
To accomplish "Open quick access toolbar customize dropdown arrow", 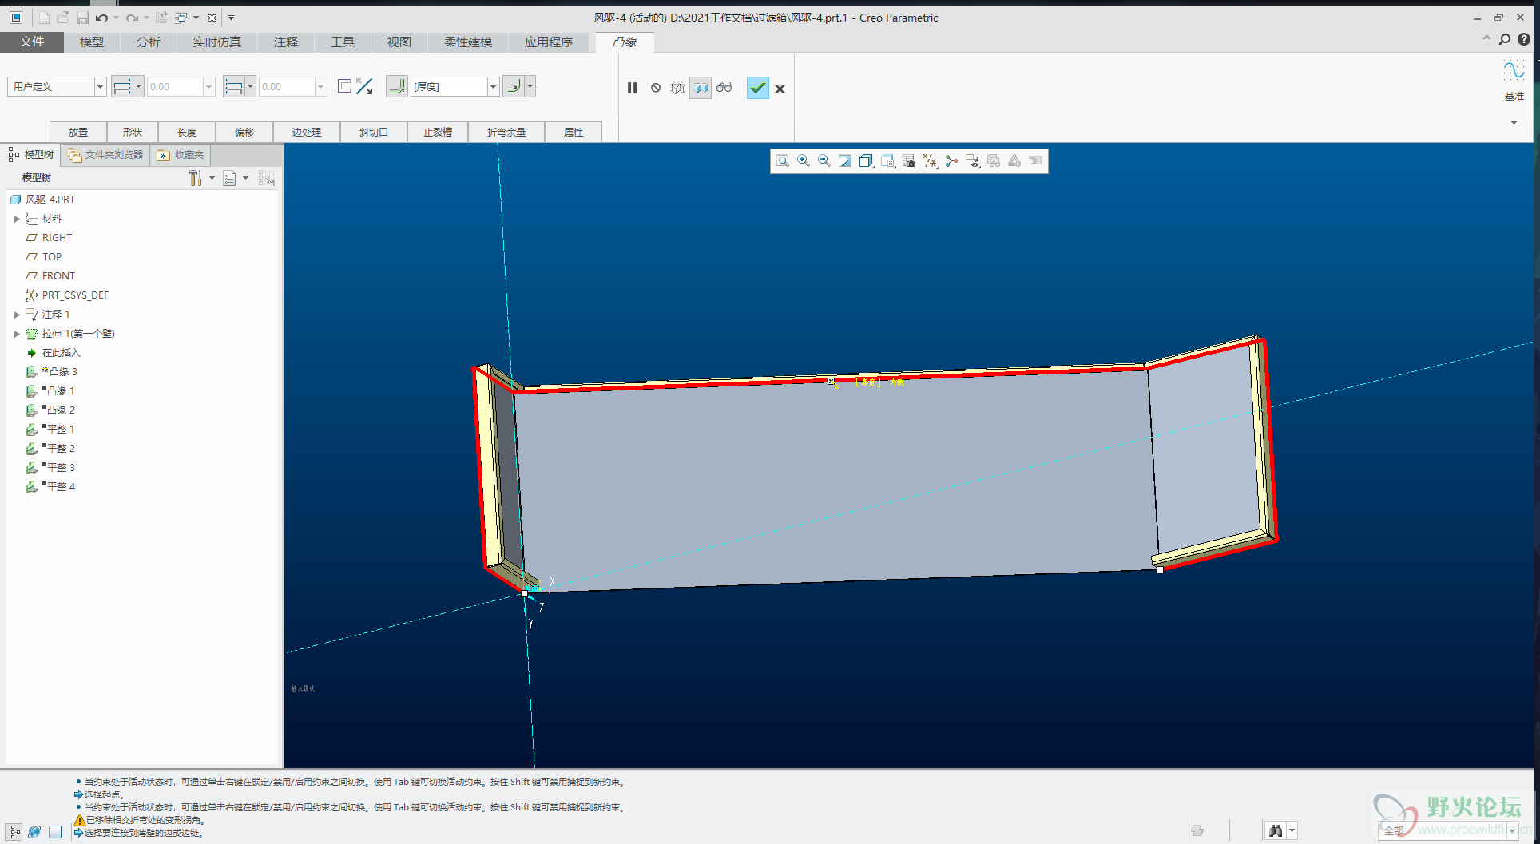I will tap(231, 18).
